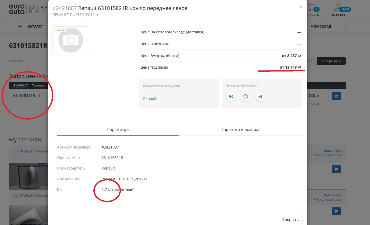Image resolution: width=370 pixels, height=225 pixels.
Task: Add used part №84639085 to cart
Action: click(x=336, y=169)
